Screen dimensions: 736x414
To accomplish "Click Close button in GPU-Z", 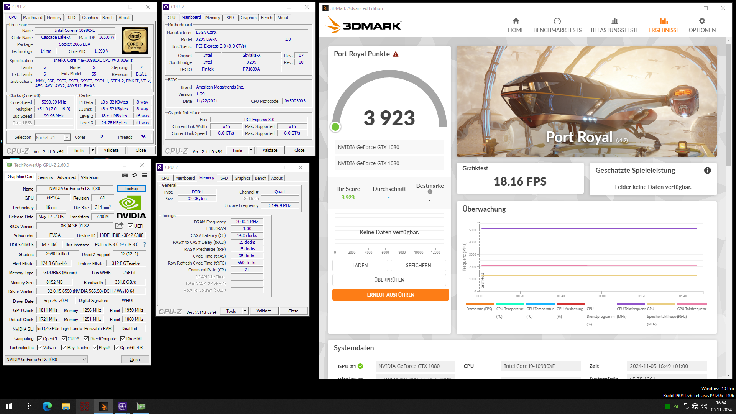I will coord(135,360).
